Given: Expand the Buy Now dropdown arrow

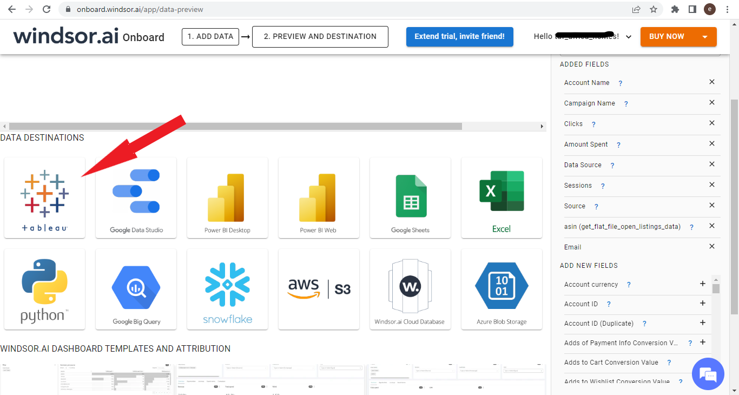Looking at the screenshot, I should pos(705,37).
